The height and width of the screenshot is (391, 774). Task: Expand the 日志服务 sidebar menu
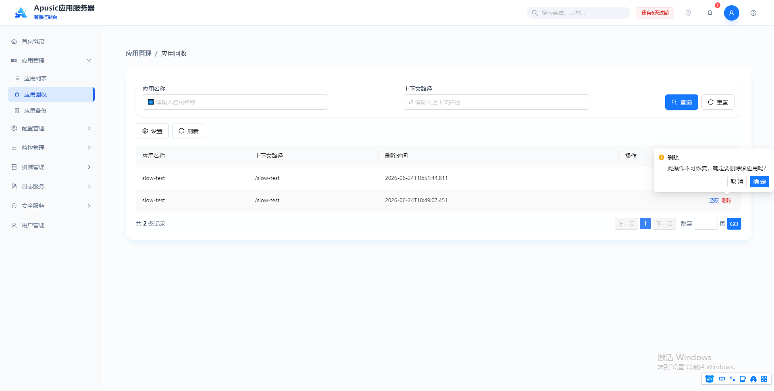pos(51,186)
